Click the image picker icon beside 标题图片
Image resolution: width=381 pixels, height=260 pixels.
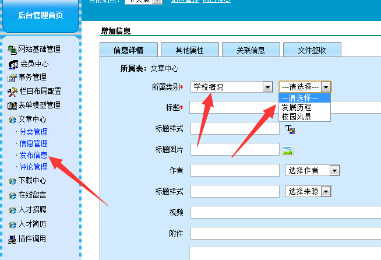(x=287, y=150)
